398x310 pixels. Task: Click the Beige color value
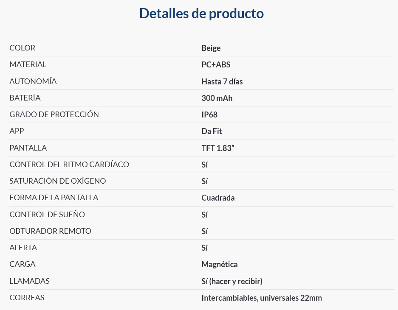pos(211,48)
